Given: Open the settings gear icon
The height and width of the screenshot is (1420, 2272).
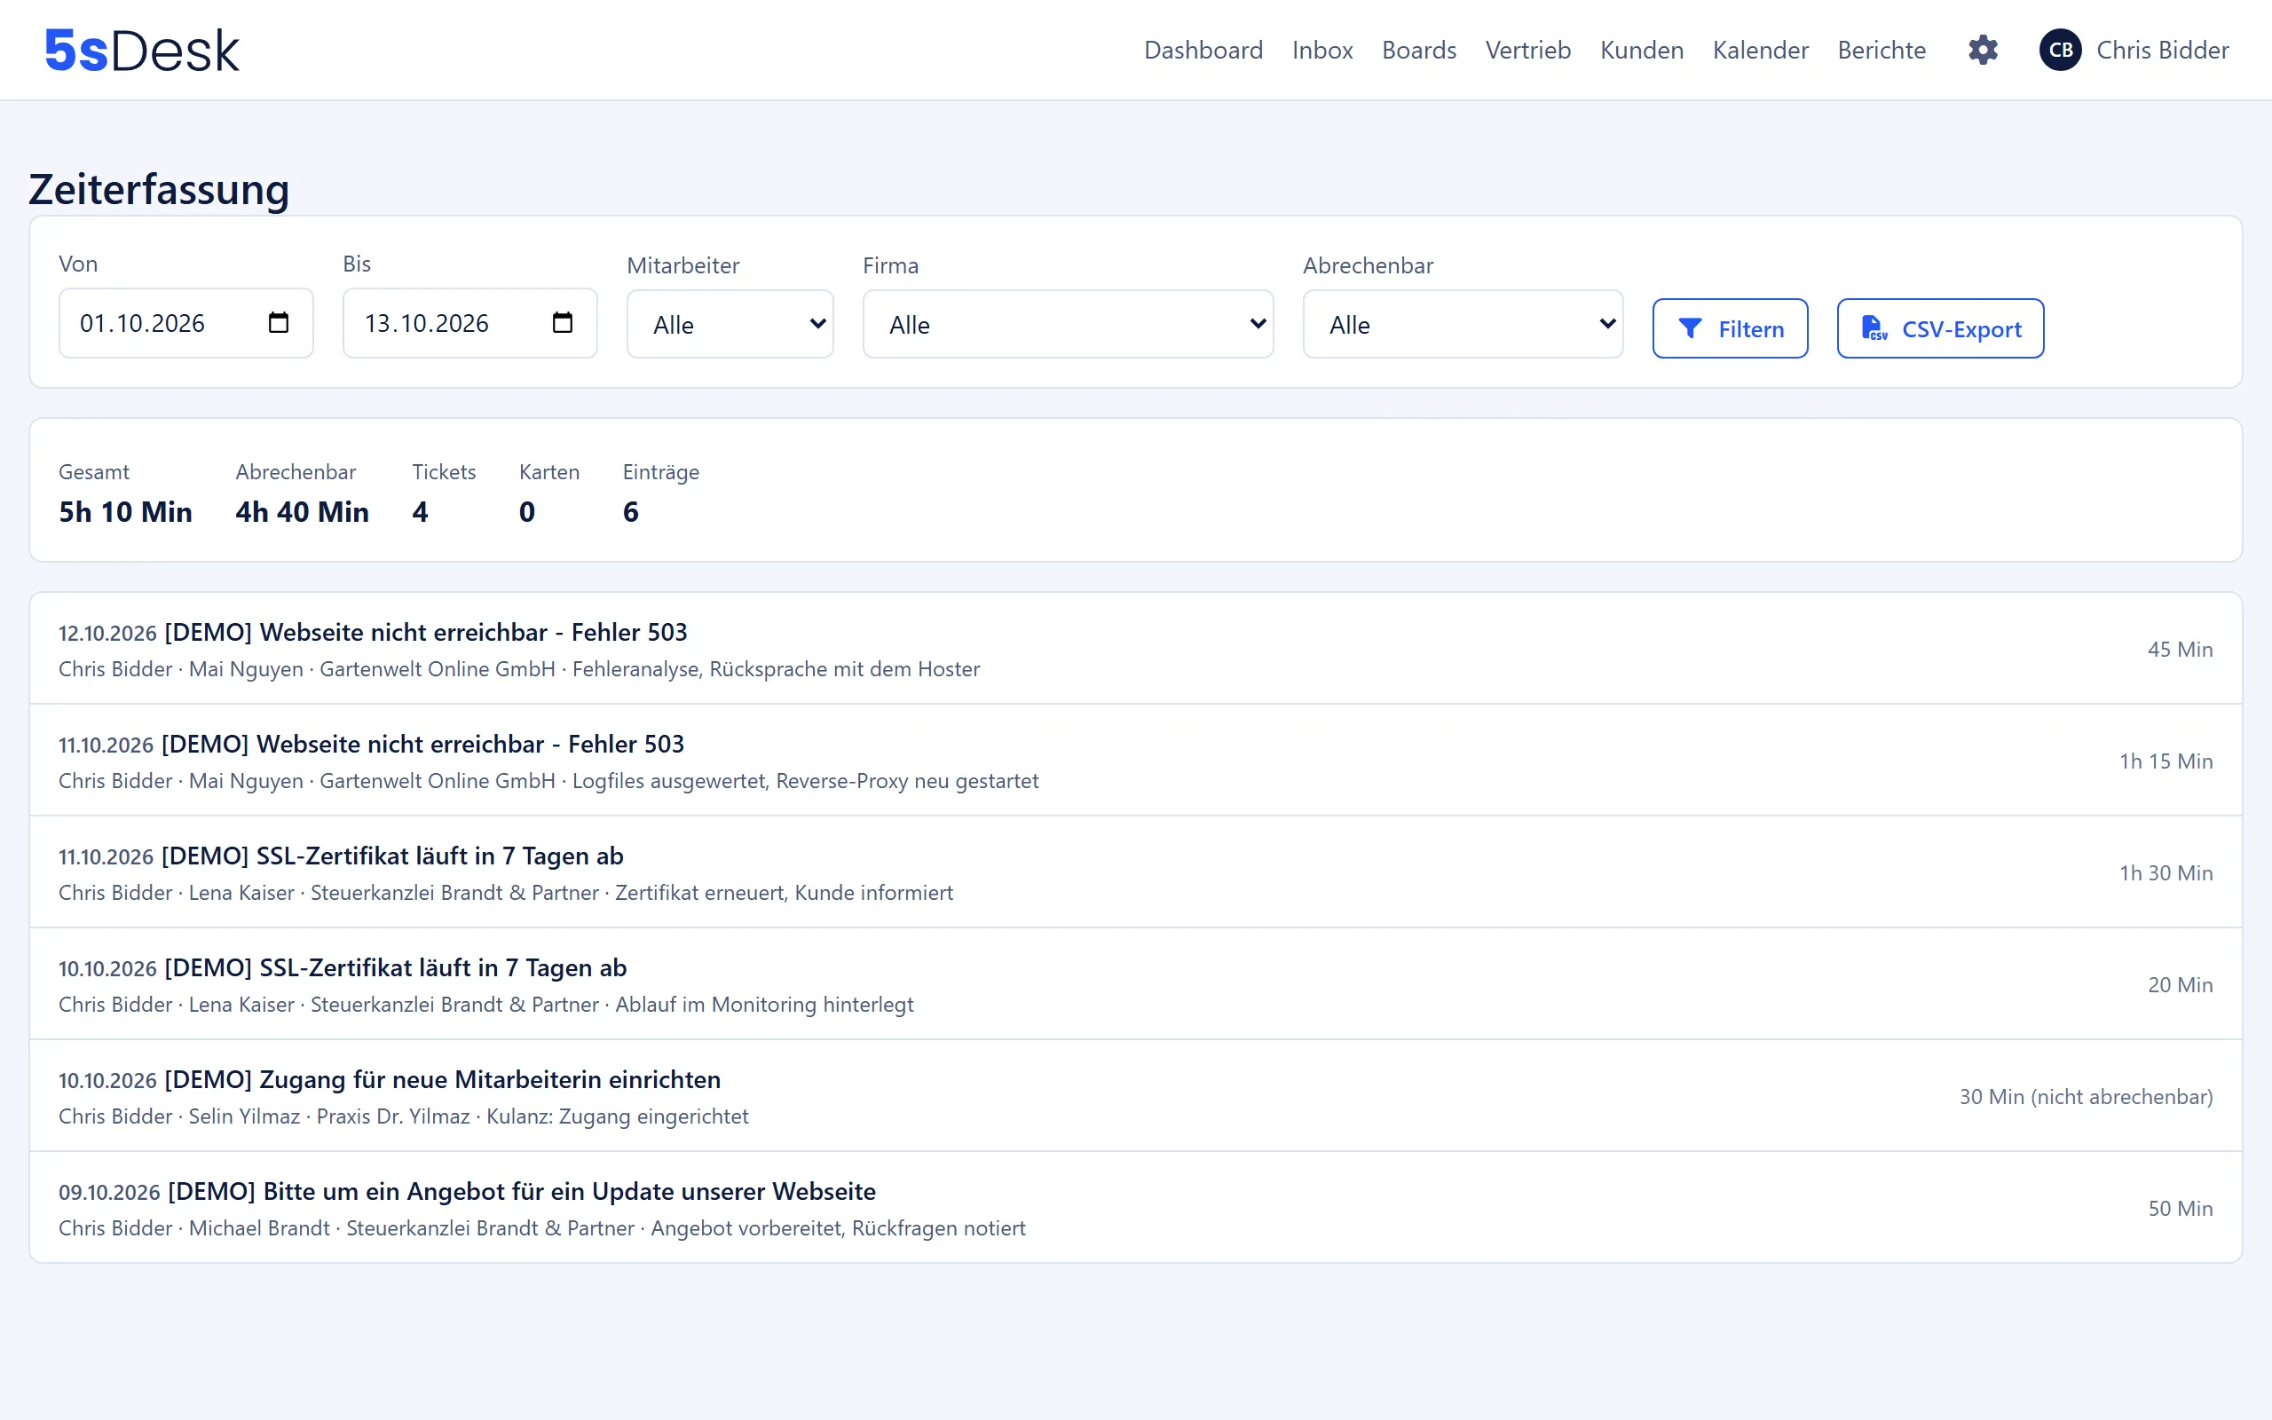Looking at the screenshot, I should [x=1983, y=50].
